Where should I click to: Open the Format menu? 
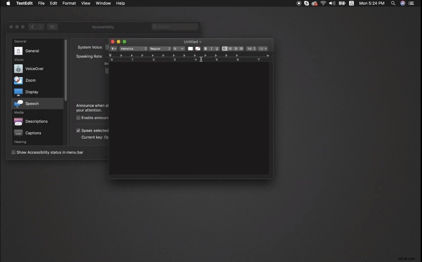point(69,3)
